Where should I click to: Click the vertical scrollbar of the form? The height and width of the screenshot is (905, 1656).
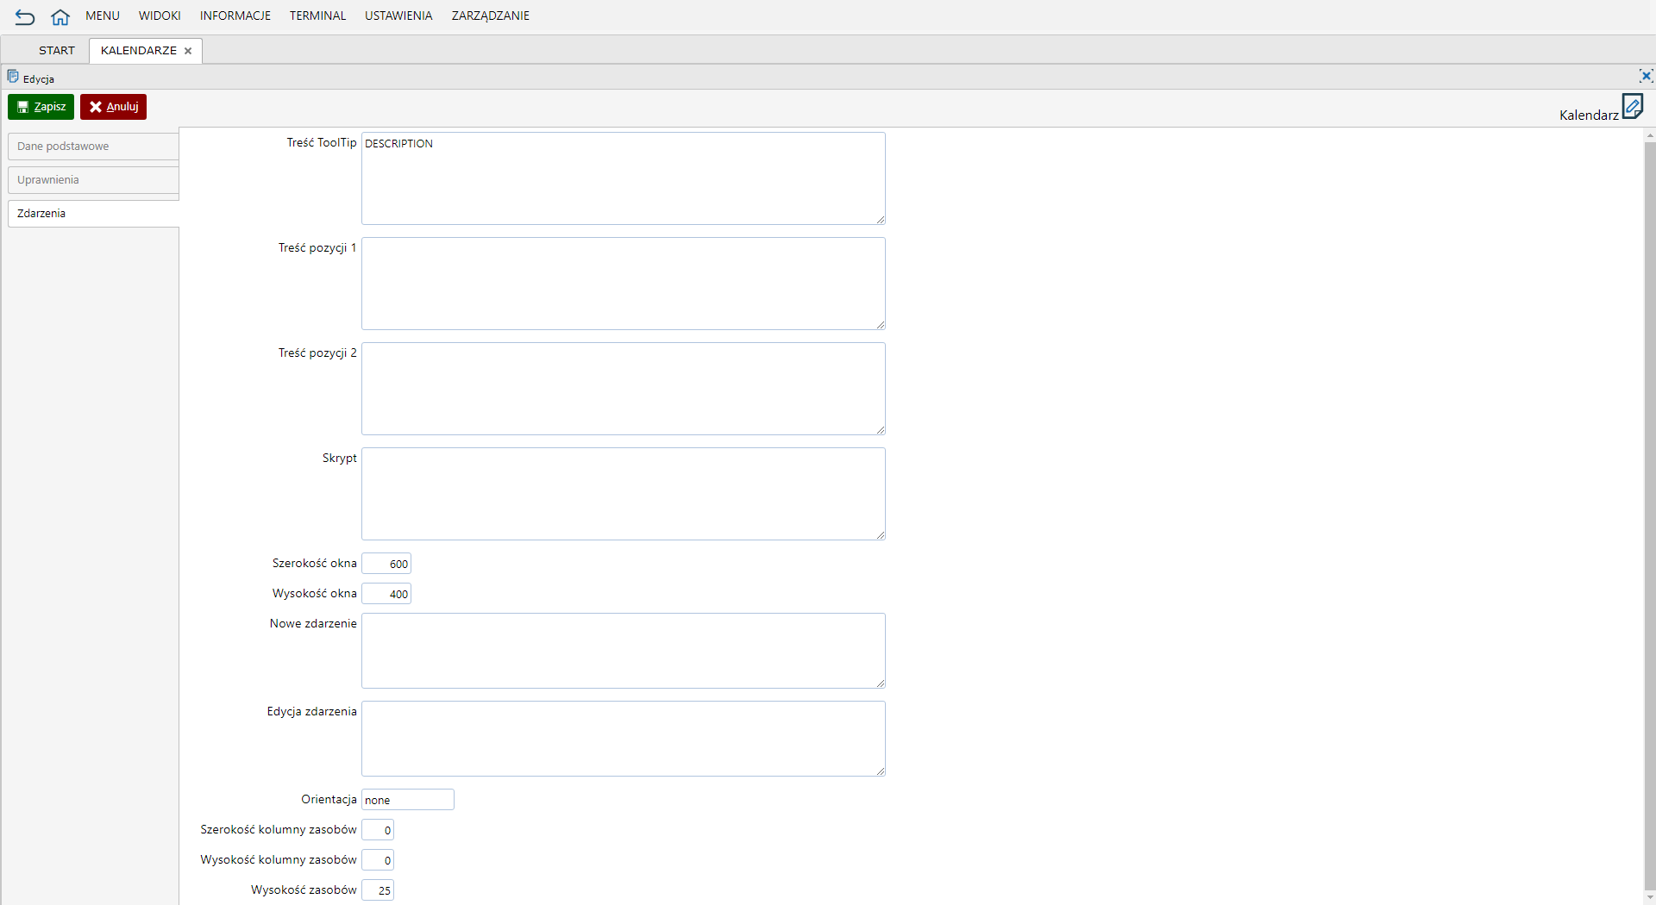click(x=1650, y=517)
